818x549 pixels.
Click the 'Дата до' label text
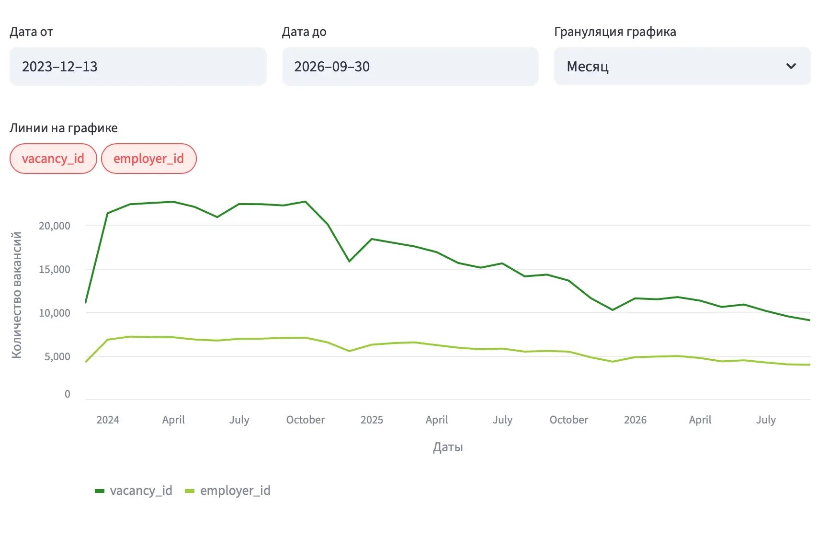click(304, 32)
